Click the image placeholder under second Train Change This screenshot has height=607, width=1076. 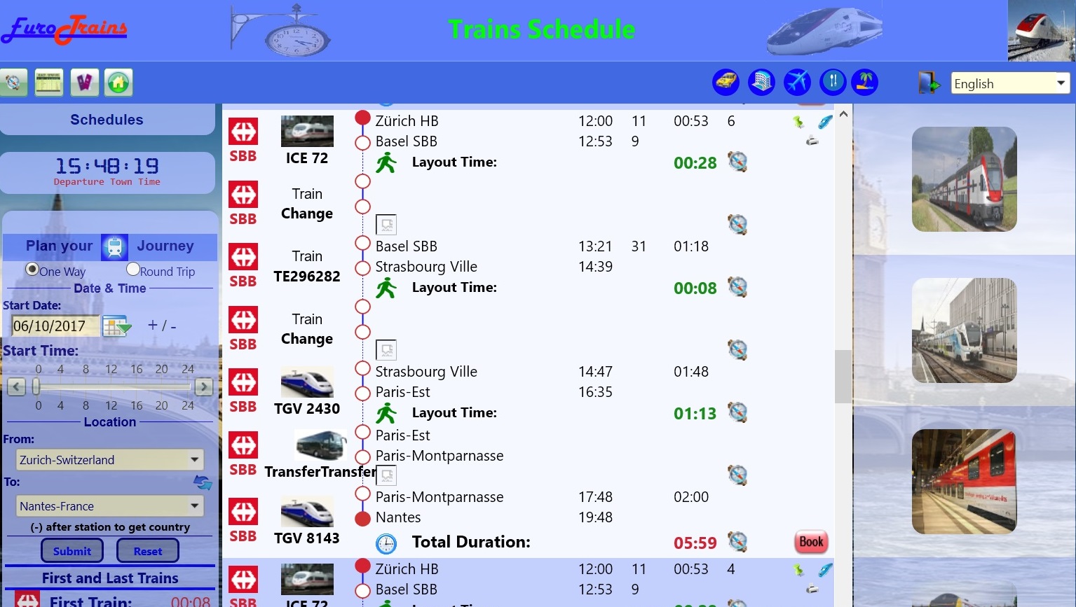(x=387, y=350)
